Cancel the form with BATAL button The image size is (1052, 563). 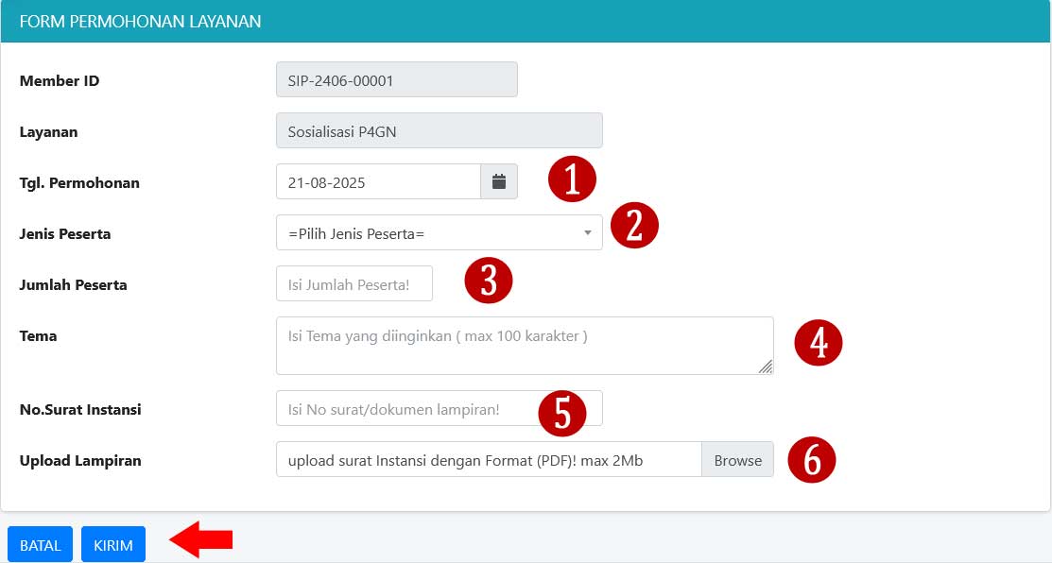(40, 545)
